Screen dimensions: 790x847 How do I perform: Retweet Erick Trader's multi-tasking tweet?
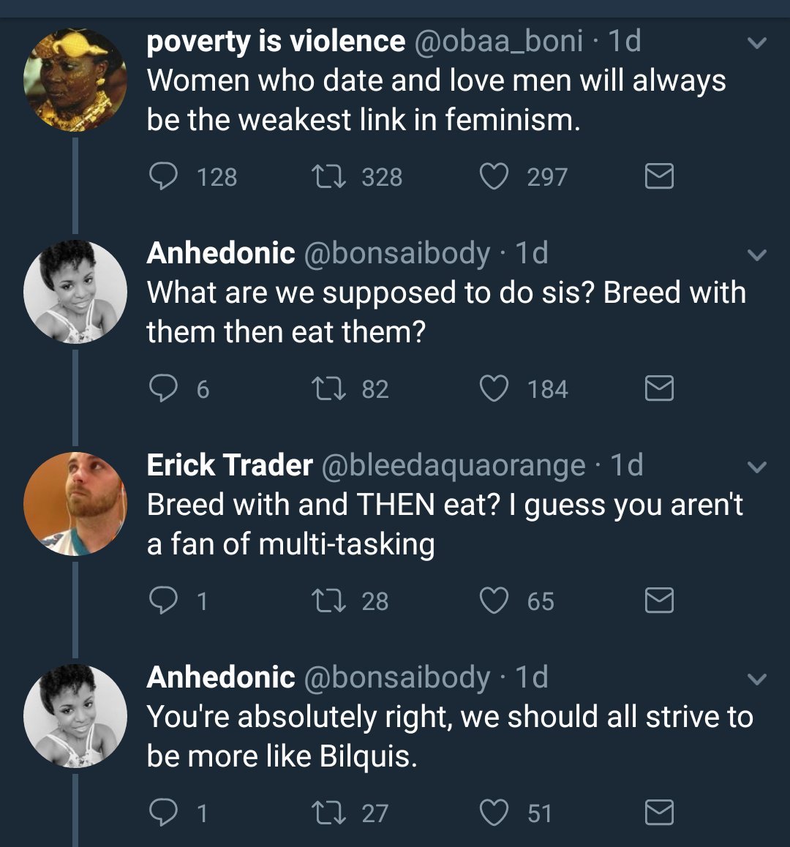pos(326,601)
